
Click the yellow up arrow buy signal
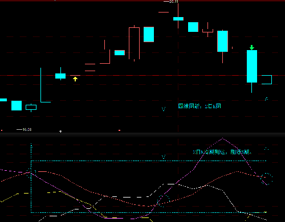coord(75,79)
